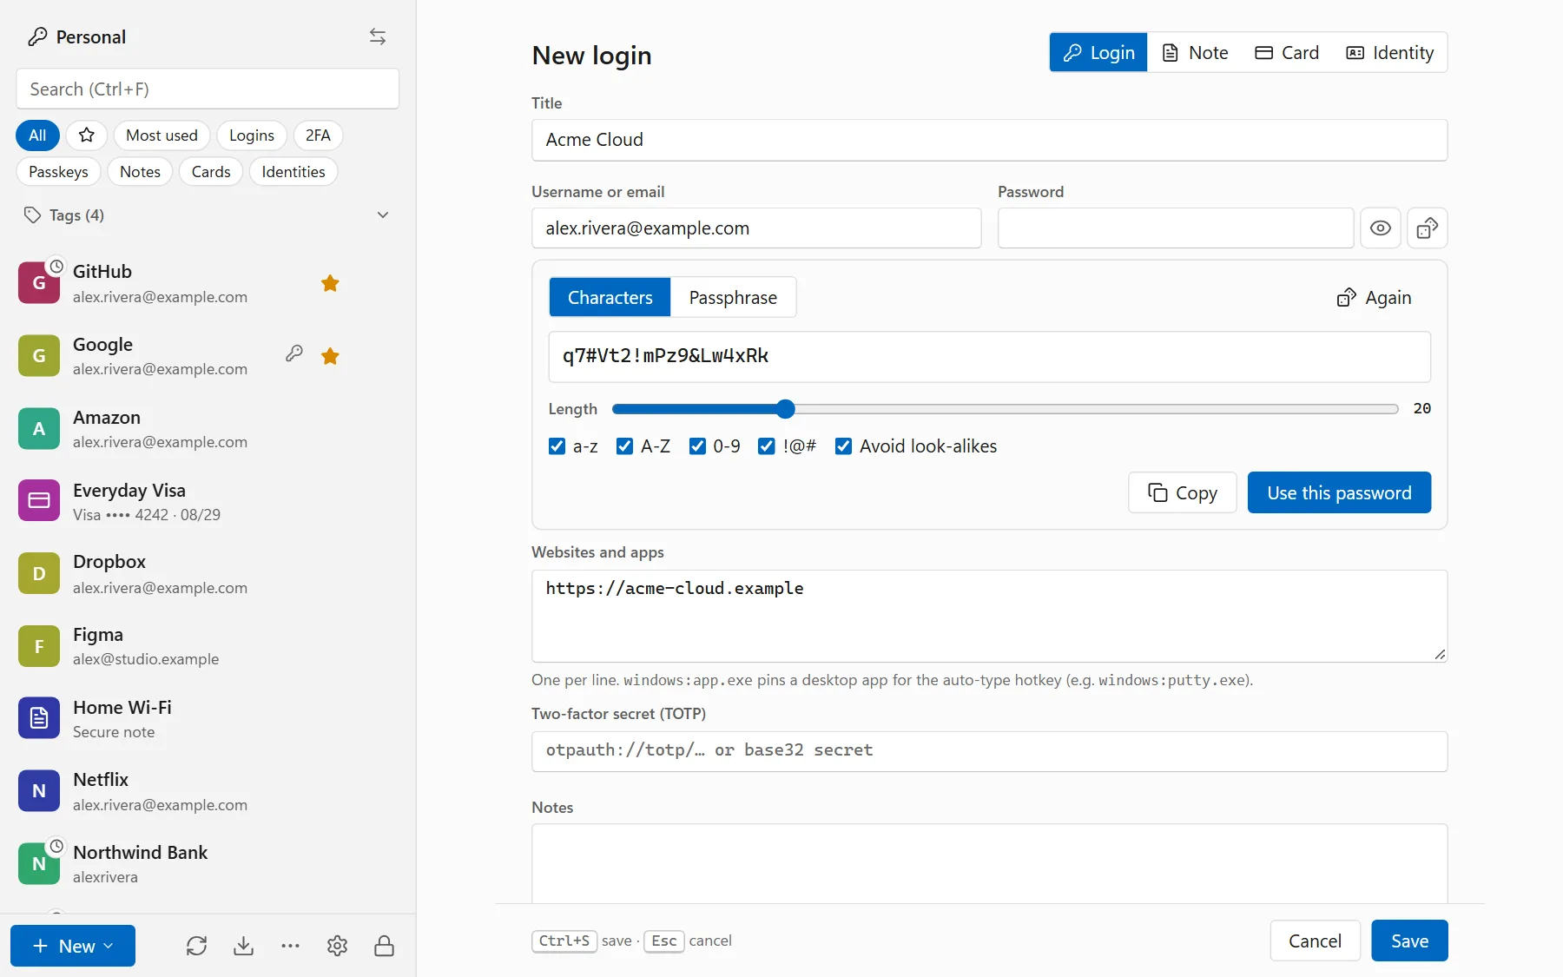The image size is (1563, 977).
Task: Select the Login item type tab
Action: coord(1098,53)
